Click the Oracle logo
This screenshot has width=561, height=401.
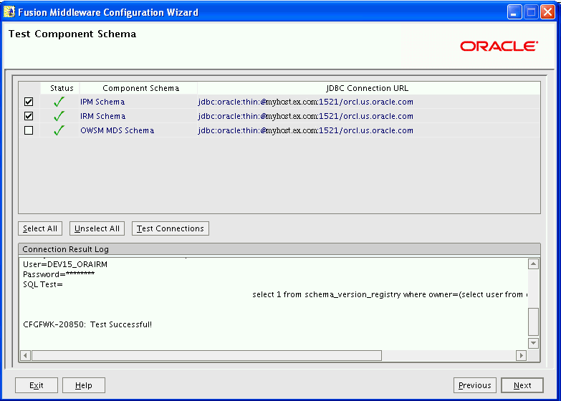click(499, 46)
